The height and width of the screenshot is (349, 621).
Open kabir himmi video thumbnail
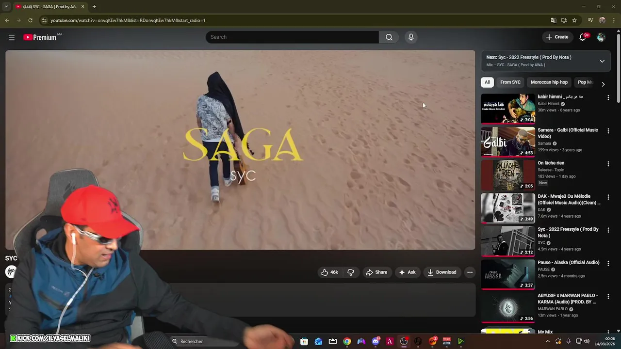pyautogui.click(x=508, y=109)
